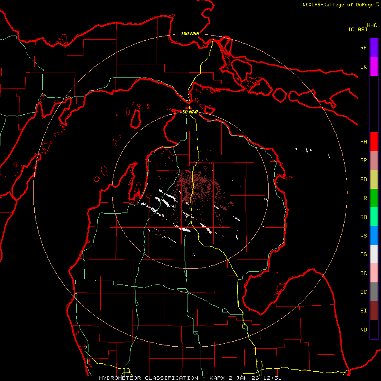Image resolution: width=381 pixels, height=381 pixels.
Task: Select the GR legend color block
Action: (x=374, y=160)
